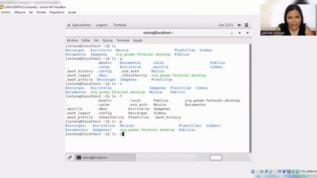Click the selena@localhost taskbar window button
Screen dimensions: 317x178
point(105,157)
